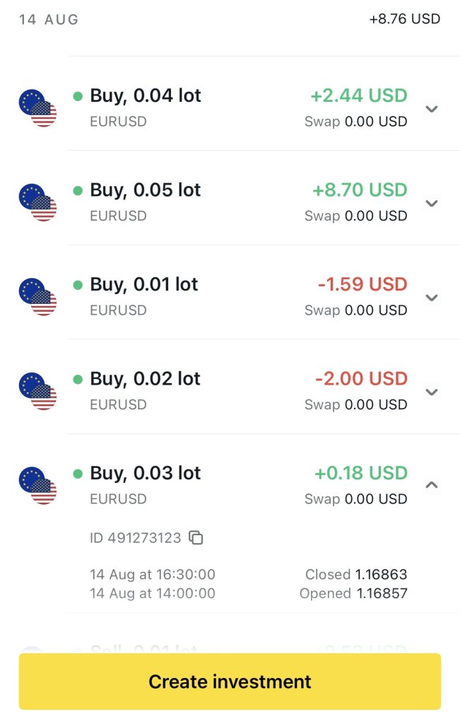Tap the -2.00 USD loss amount
460x724 pixels.
(x=360, y=379)
